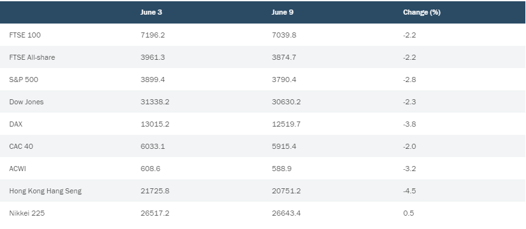This screenshot has width=526, height=229.
Task: Click the Dow Jones index name
Action: [26, 102]
